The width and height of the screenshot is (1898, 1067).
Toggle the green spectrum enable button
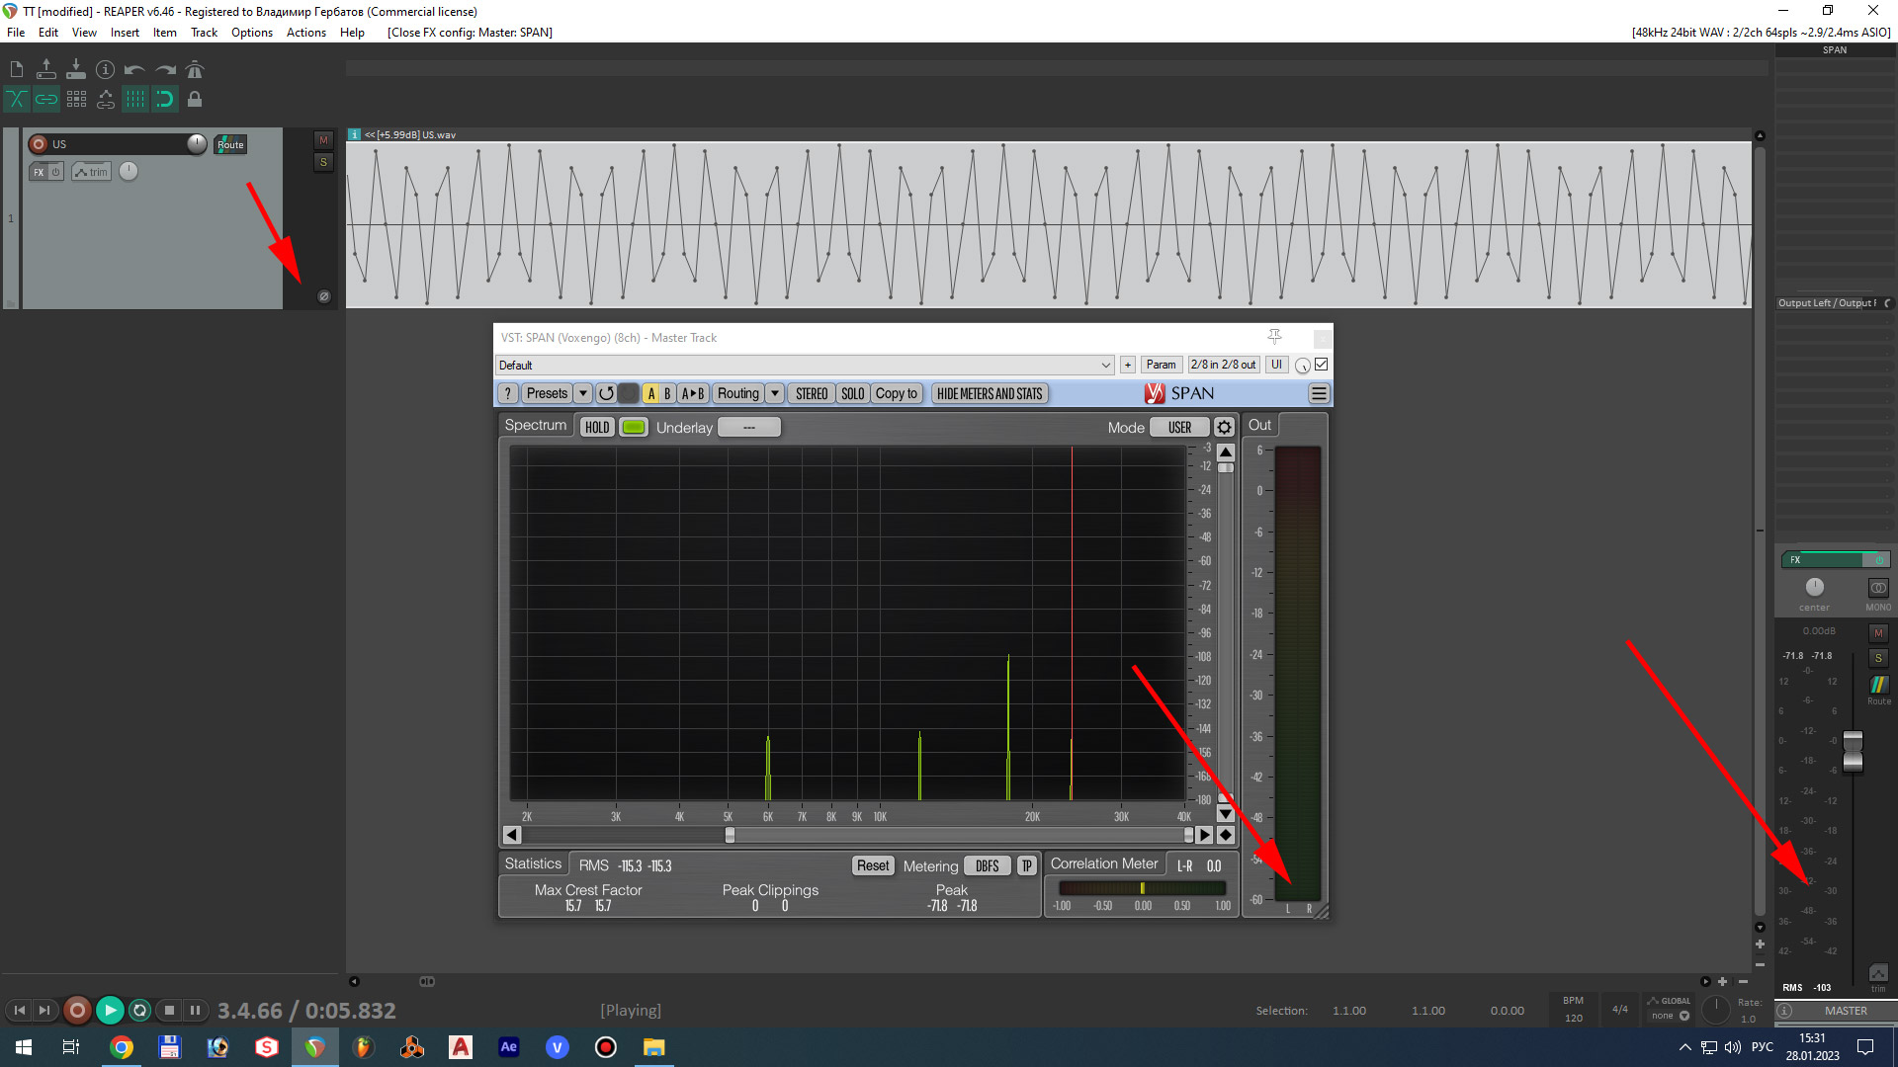[x=634, y=428]
